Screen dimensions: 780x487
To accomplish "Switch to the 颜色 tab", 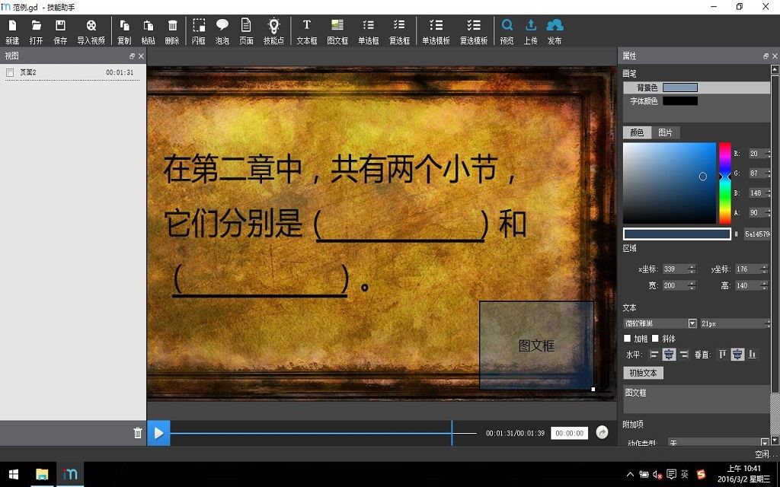I will (637, 132).
